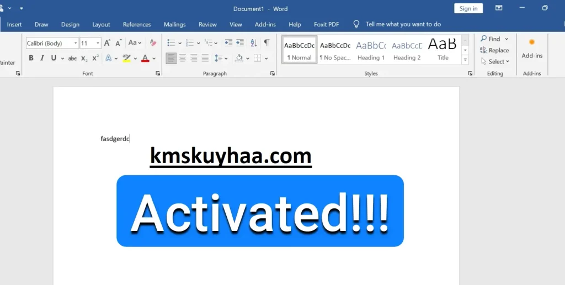Sort text with the A-Z icon
565x285 pixels.
click(254, 43)
